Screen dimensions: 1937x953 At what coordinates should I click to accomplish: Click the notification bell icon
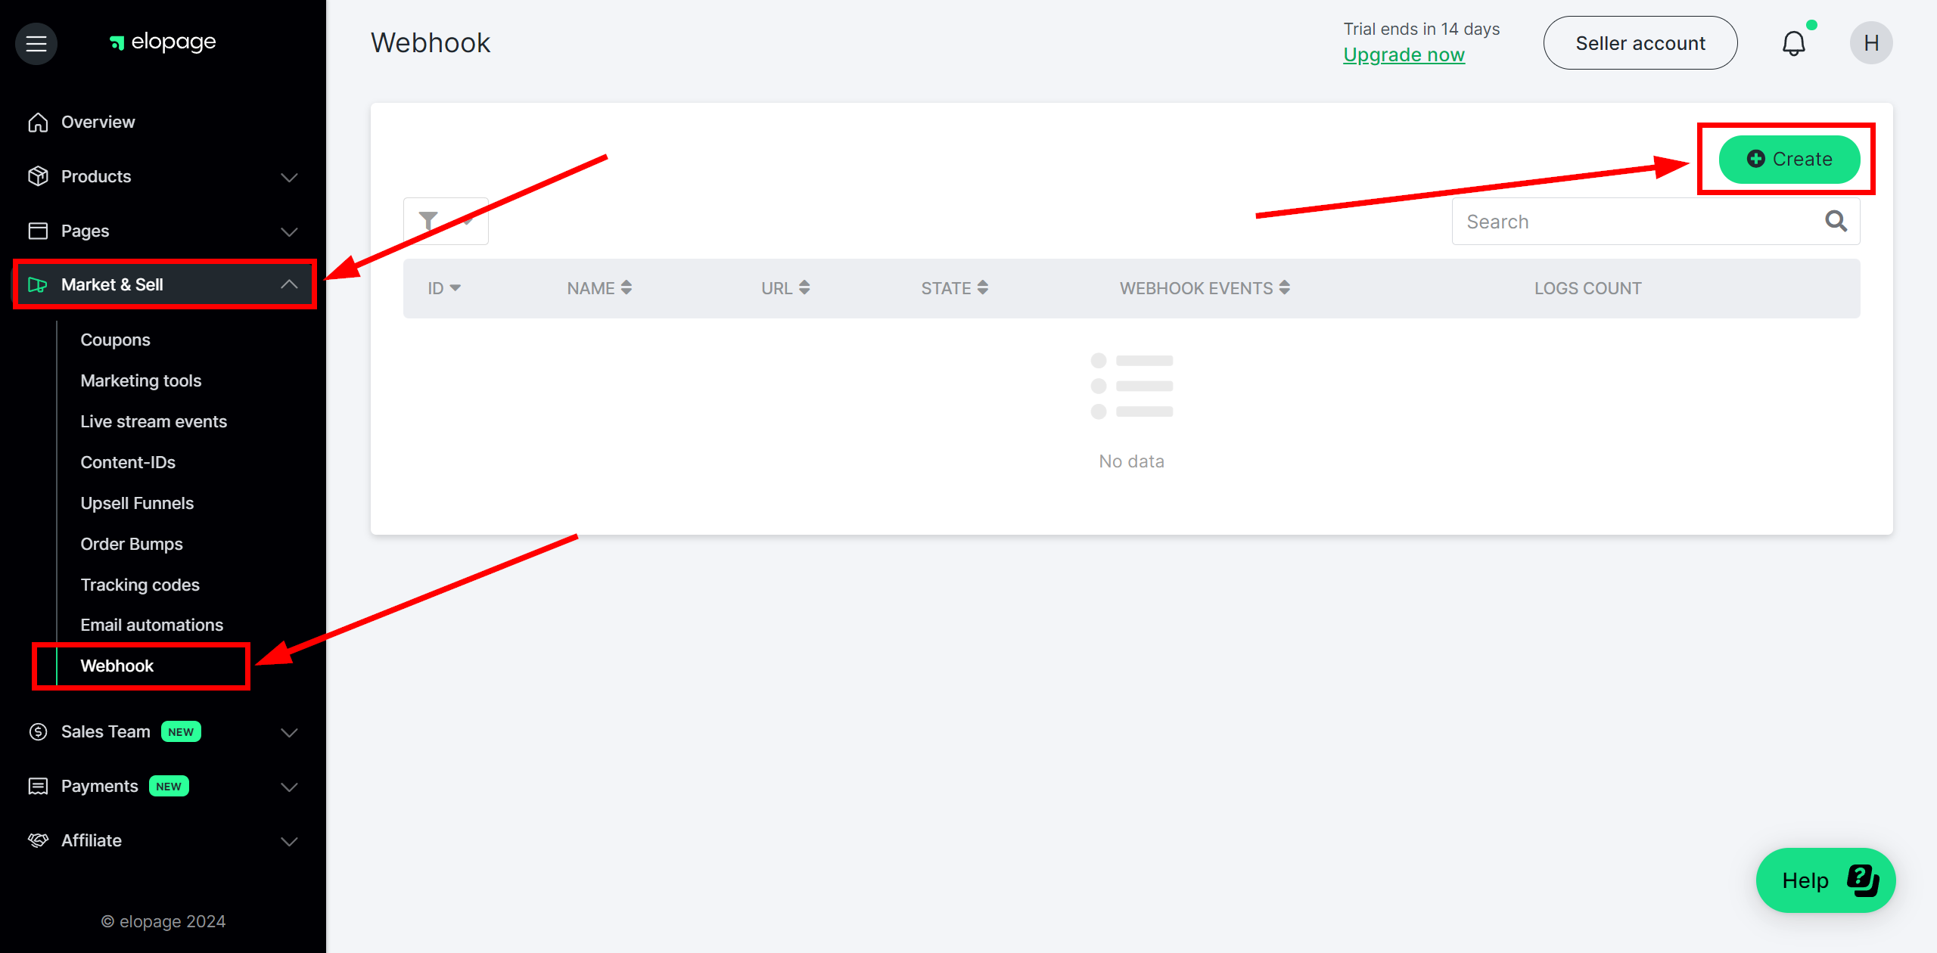point(1795,43)
